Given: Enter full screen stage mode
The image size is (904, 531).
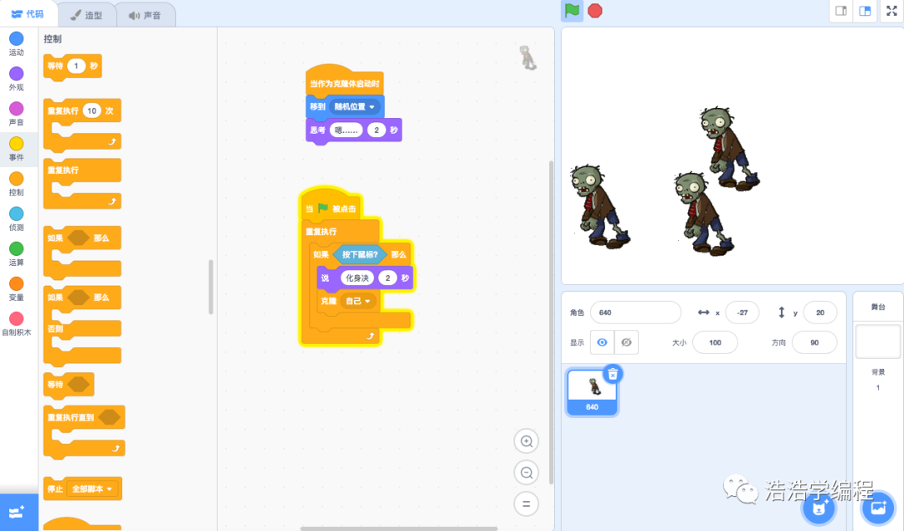Looking at the screenshot, I should (x=891, y=11).
